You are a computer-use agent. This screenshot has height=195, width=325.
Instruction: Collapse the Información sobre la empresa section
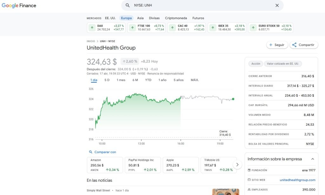point(313,159)
